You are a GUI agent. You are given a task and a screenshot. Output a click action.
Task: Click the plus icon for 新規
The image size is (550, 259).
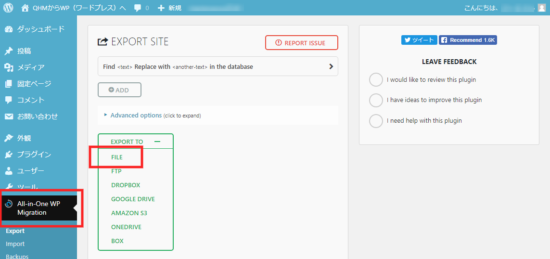coord(161,8)
